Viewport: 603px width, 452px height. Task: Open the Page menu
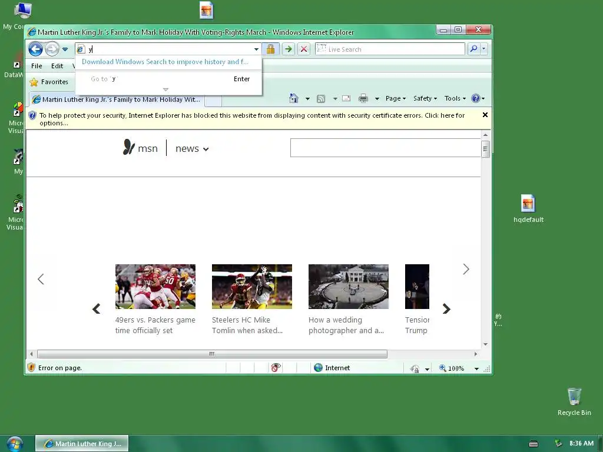[395, 98]
